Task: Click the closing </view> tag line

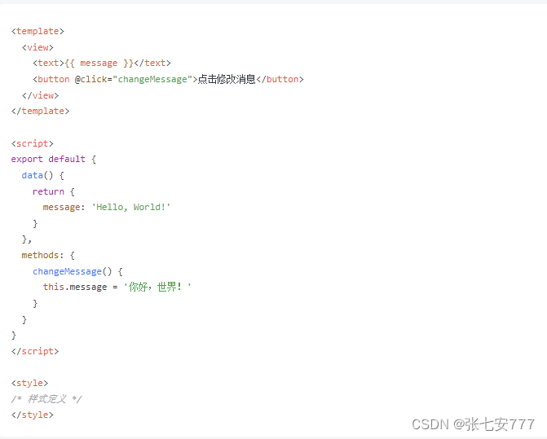Action: tap(40, 95)
